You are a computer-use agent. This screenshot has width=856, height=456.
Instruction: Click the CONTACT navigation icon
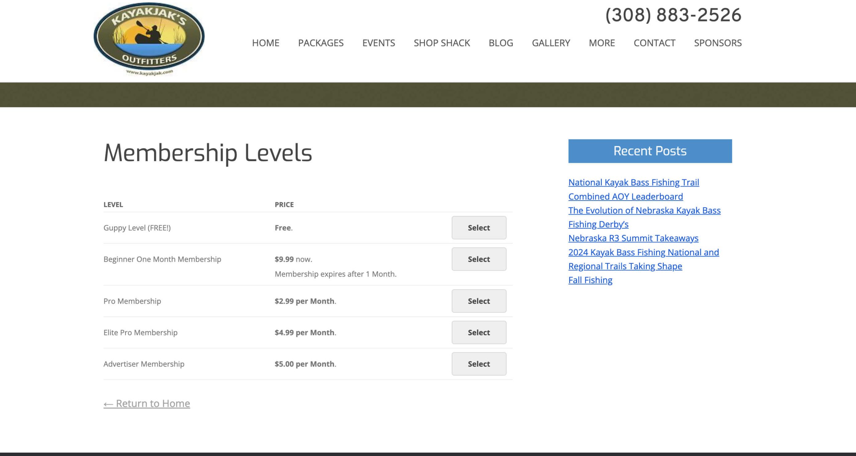coord(654,42)
